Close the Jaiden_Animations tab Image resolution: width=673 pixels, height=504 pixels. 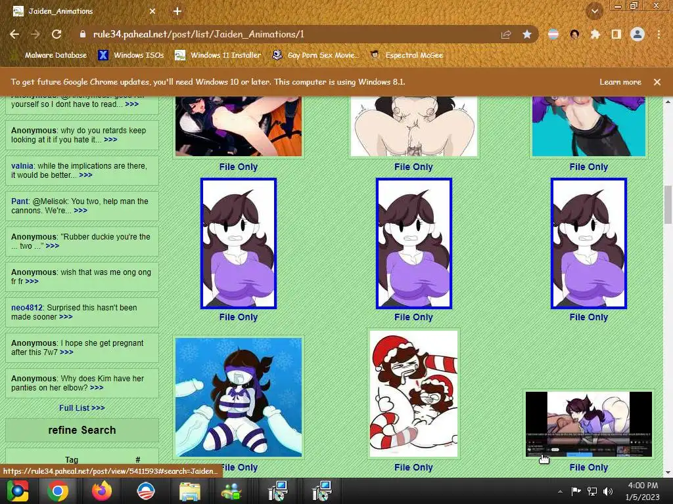point(152,12)
